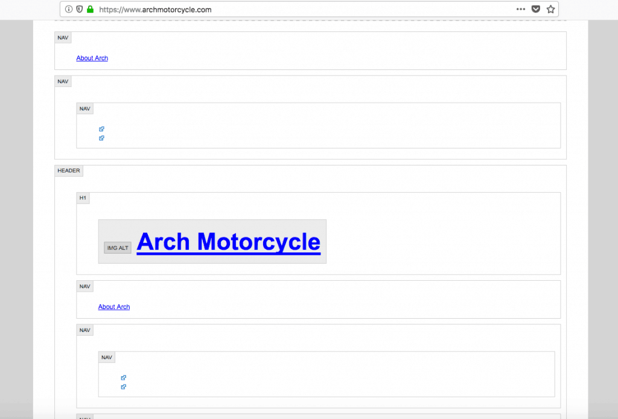
Task: Click the tracking protection shield icon
Action: pyautogui.click(x=79, y=9)
